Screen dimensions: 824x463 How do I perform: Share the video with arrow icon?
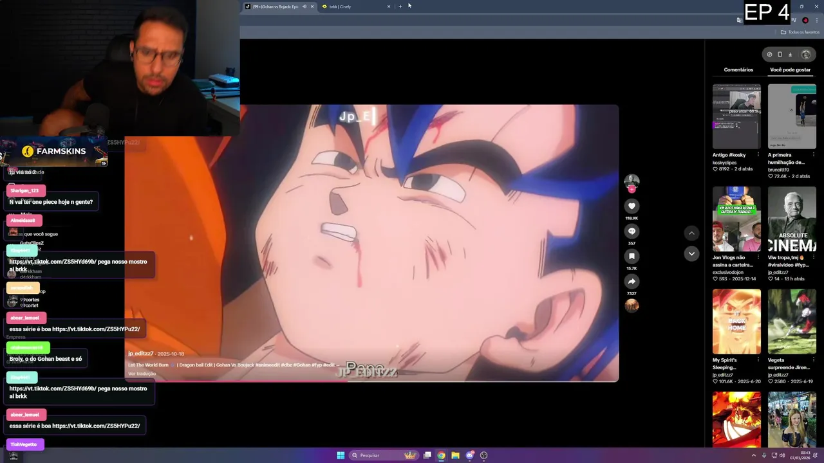pos(632,281)
